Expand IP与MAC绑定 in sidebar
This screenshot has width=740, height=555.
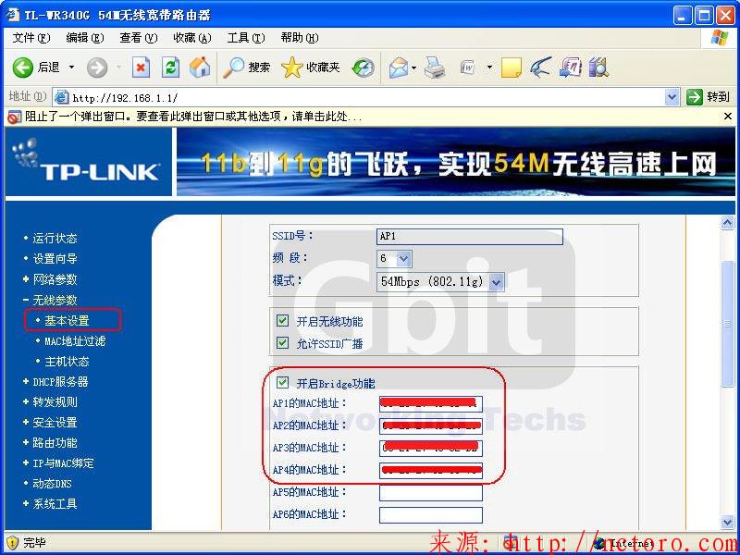(63, 463)
